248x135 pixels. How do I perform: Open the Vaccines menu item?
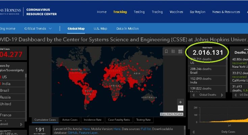click(x=176, y=12)
